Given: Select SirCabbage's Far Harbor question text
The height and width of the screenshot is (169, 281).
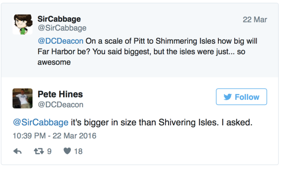Looking at the screenshot, I should (147, 51).
